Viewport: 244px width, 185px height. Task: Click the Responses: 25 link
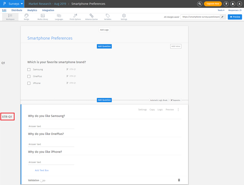235,10
